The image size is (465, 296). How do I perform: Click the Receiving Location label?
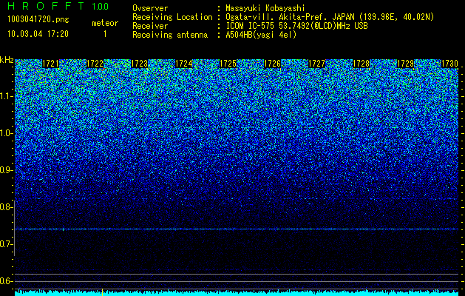[x=172, y=17]
